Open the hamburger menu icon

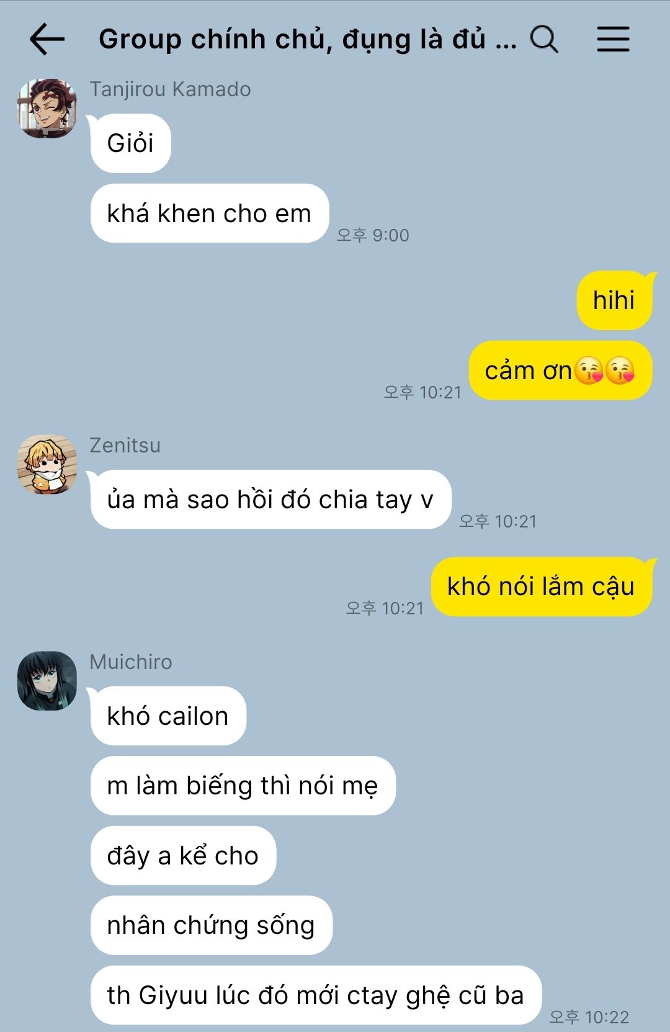(613, 39)
